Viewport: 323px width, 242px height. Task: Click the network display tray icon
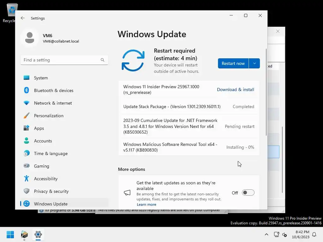click(x=276, y=234)
